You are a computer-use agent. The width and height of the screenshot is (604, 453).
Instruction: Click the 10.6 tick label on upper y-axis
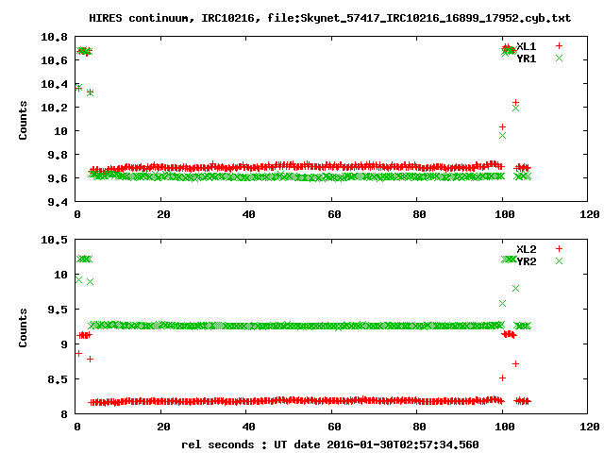[54, 60]
